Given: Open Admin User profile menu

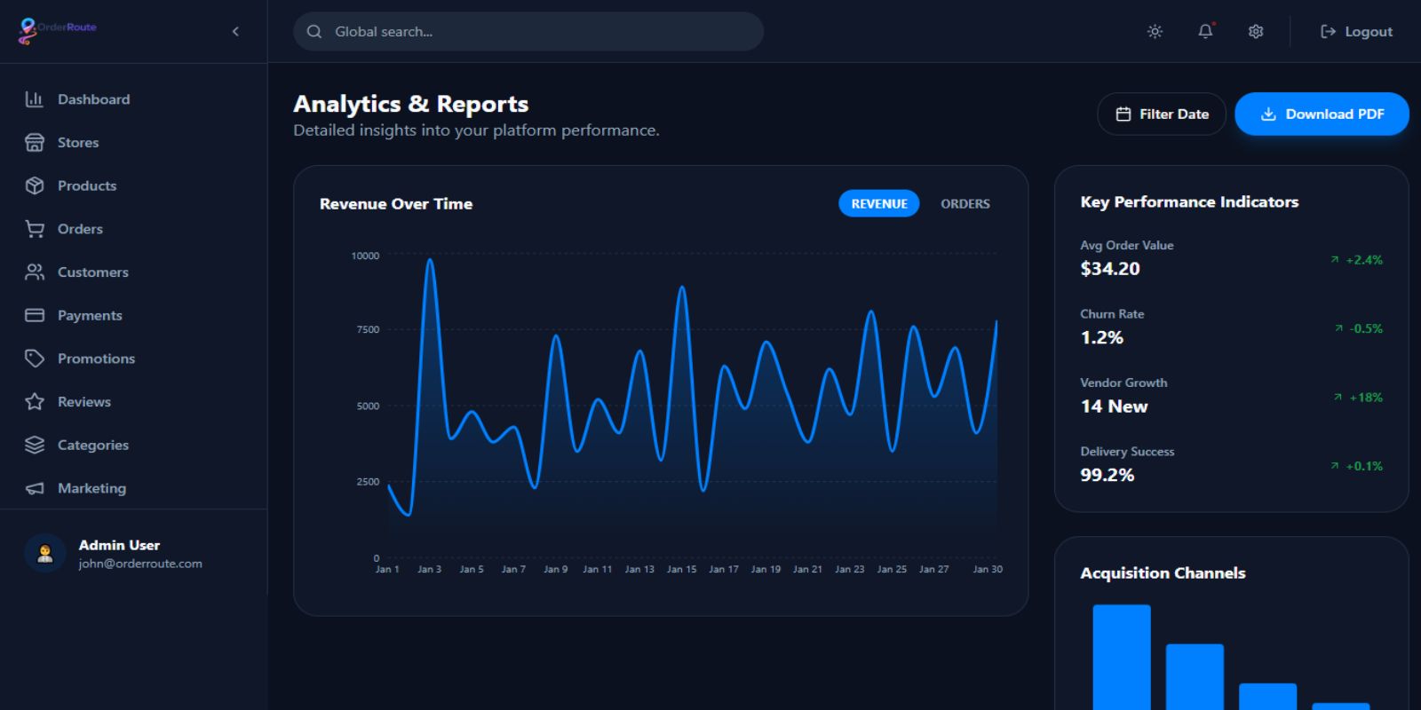Looking at the screenshot, I should pyautogui.click(x=120, y=553).
